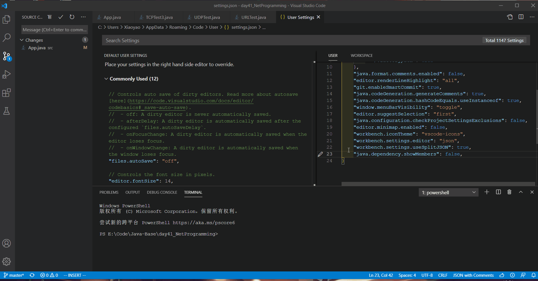Open the Explorer view in activity bar
The height and width of the screenshot is (281, 538).
point(6,19)
